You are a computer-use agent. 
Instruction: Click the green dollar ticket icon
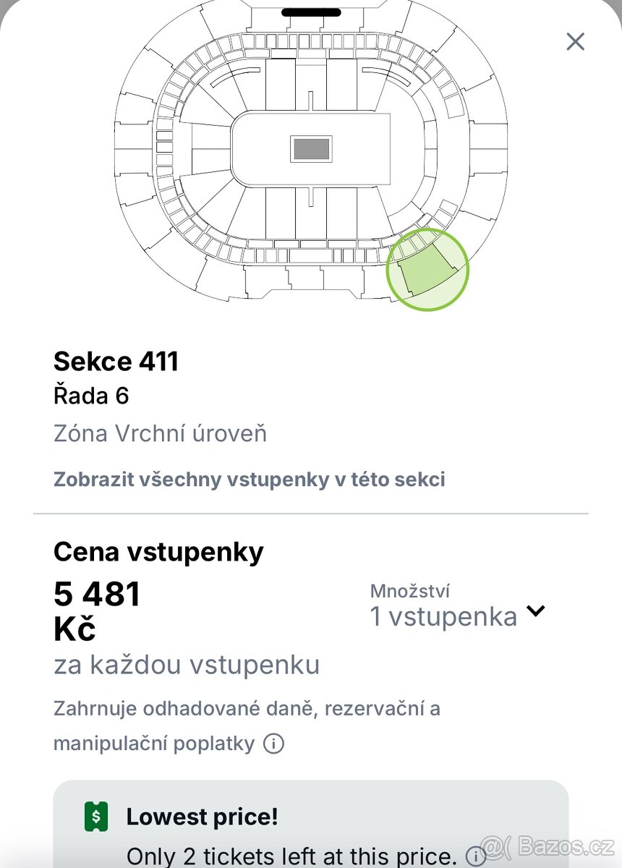pos(96,817)
